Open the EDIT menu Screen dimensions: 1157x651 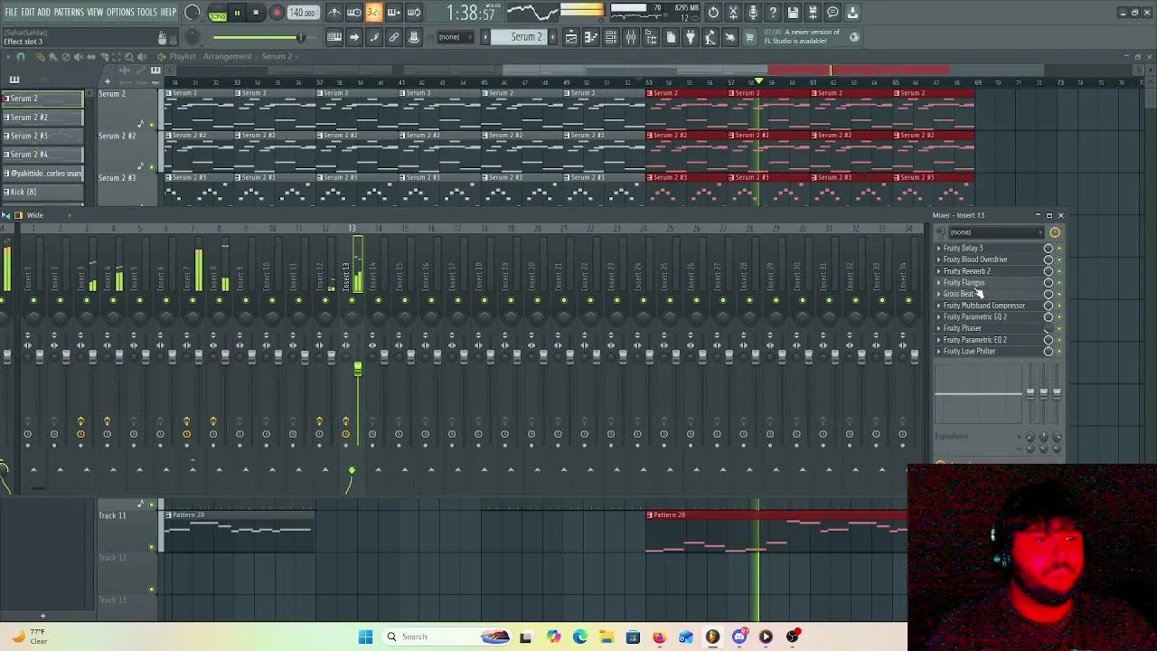tap(28, 13)
